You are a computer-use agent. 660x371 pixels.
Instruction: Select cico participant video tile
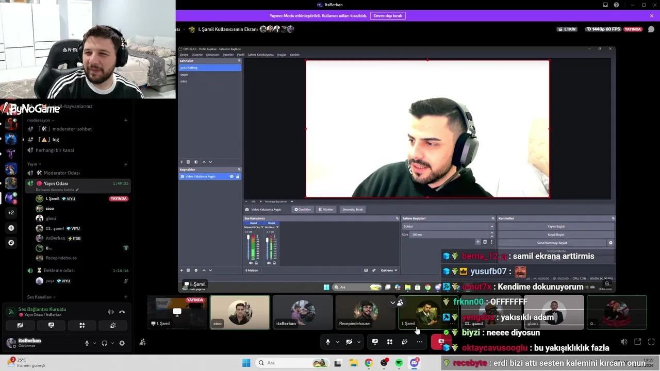point(240,312)
